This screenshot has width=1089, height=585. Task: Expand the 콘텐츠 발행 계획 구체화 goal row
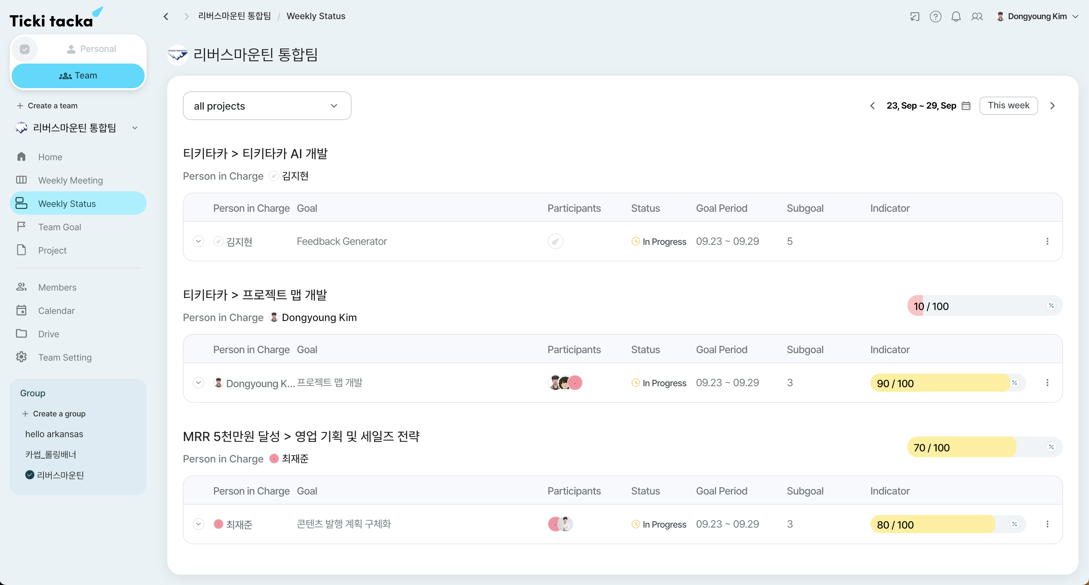tap(198, 524)
